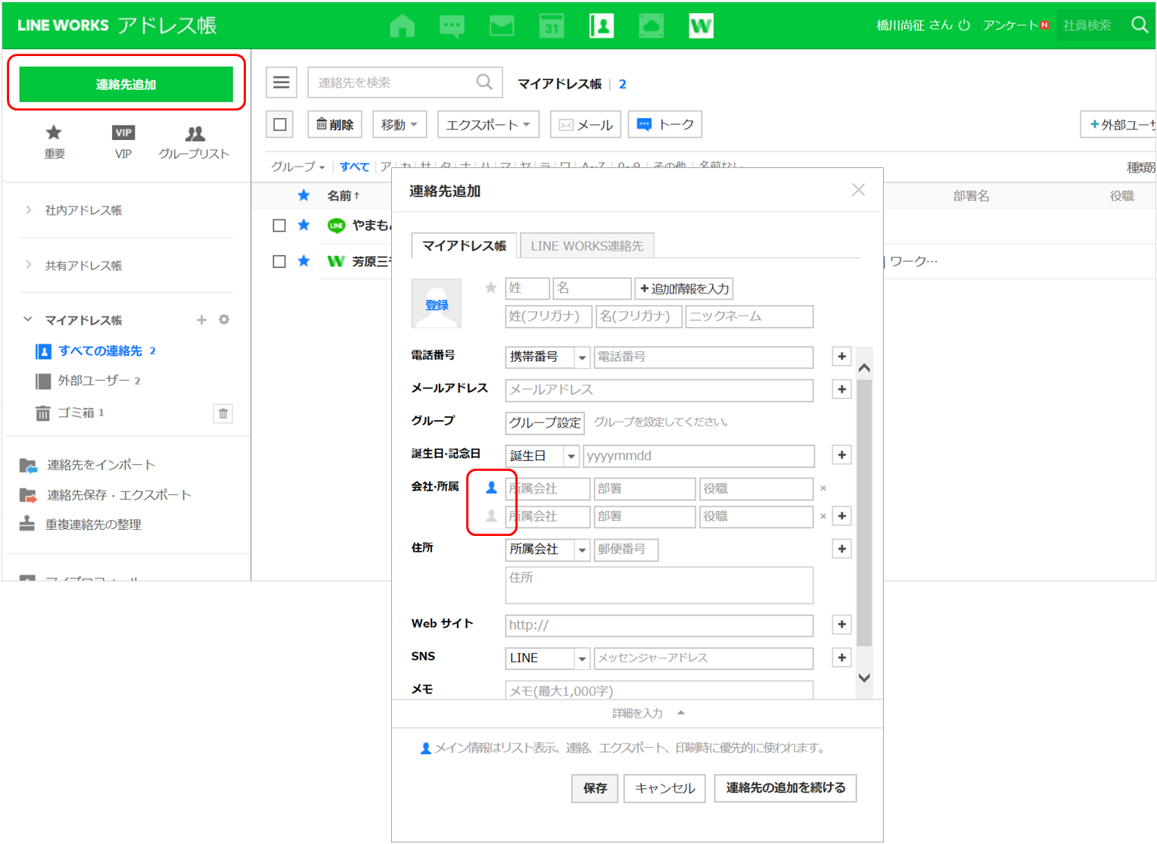Image resolution: width=1157 pixels, height=844 pixels.
Task: Expand the 社内アドレス帳 tree node
Action: point(29,210)
